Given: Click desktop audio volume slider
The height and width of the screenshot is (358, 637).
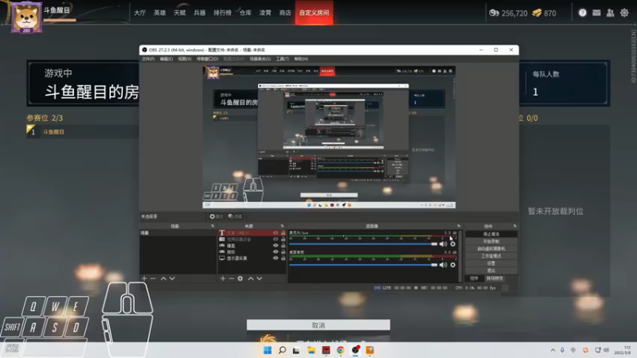Looking at the screenshot, I should [363, 265].
